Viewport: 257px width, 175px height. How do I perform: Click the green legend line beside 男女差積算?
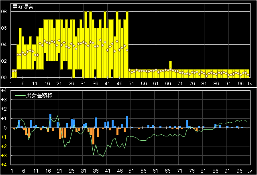coord(20,95)
